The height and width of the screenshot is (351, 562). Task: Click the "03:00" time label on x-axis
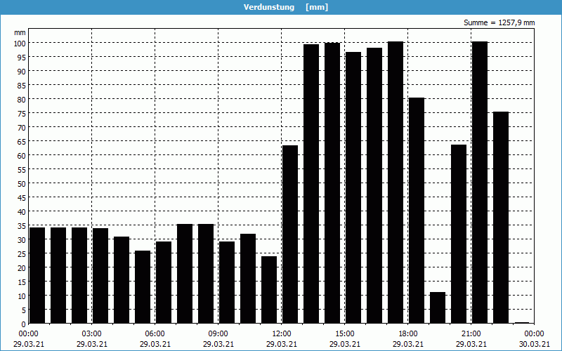92,334
